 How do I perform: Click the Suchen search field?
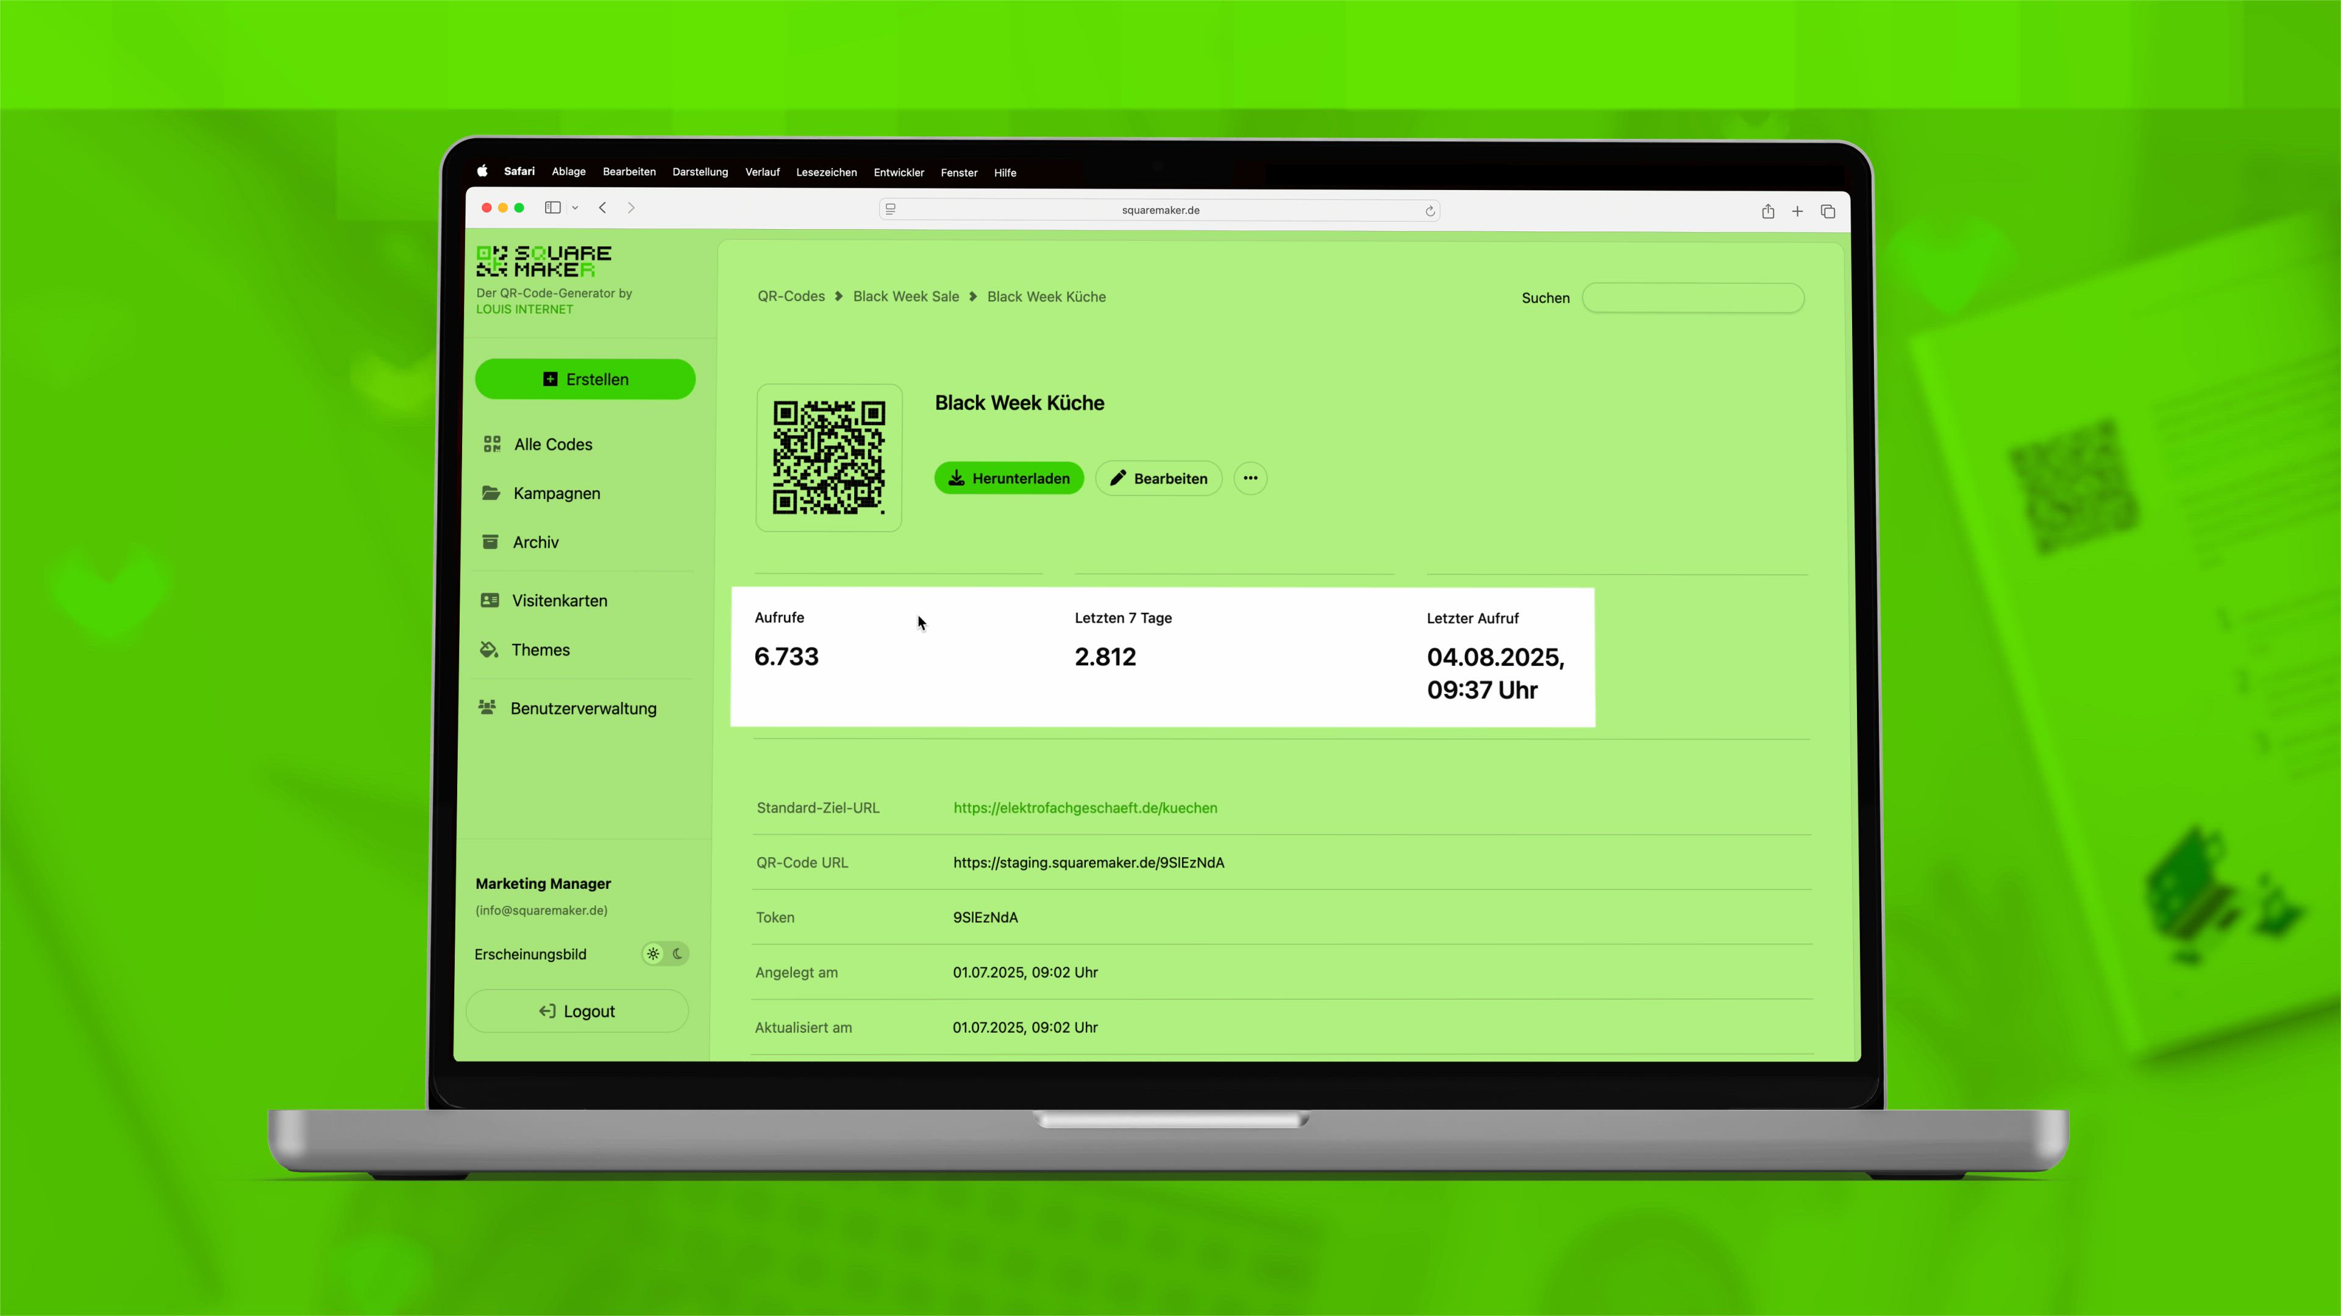[x=1692, y=298]
